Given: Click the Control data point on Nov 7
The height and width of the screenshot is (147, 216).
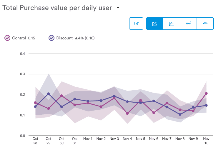Looking at the screenshot, I should [167, 103].
